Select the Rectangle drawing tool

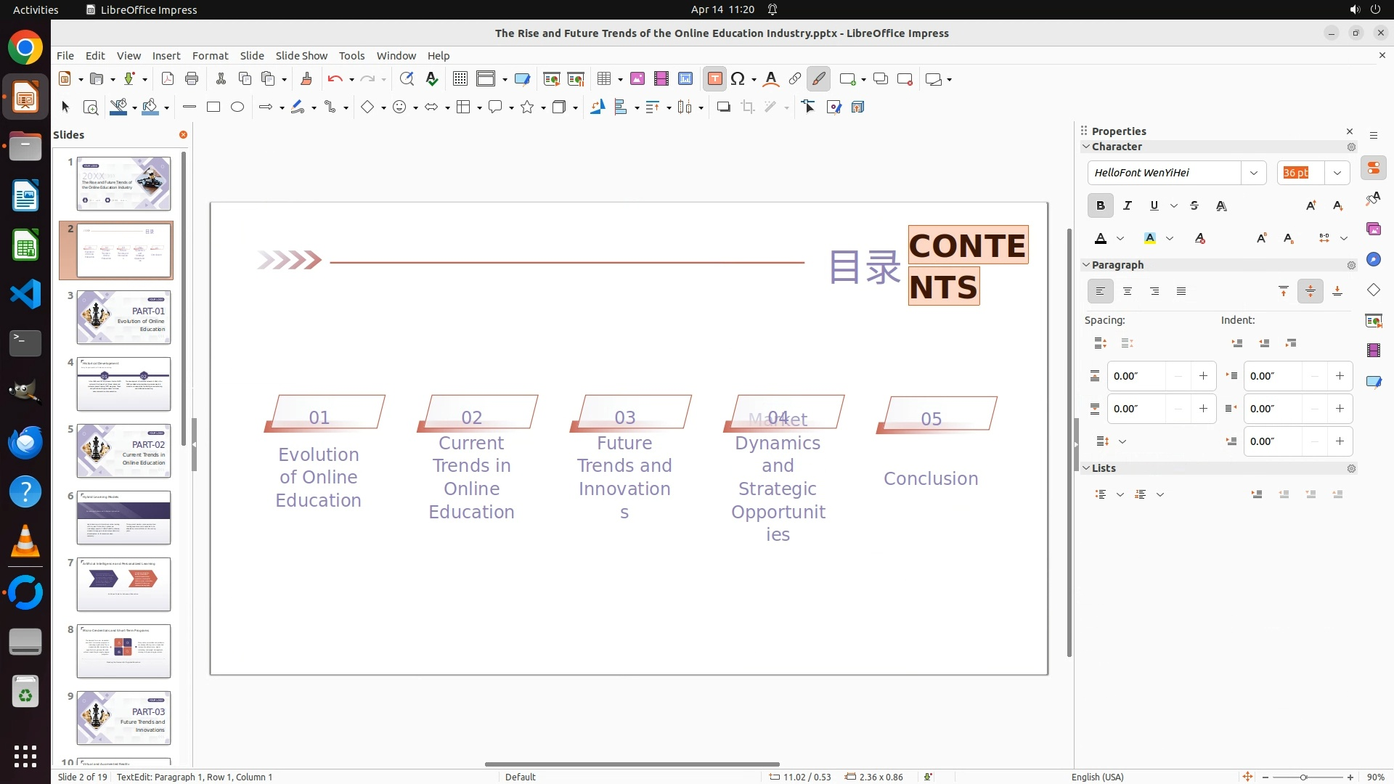tap(213, 107)
